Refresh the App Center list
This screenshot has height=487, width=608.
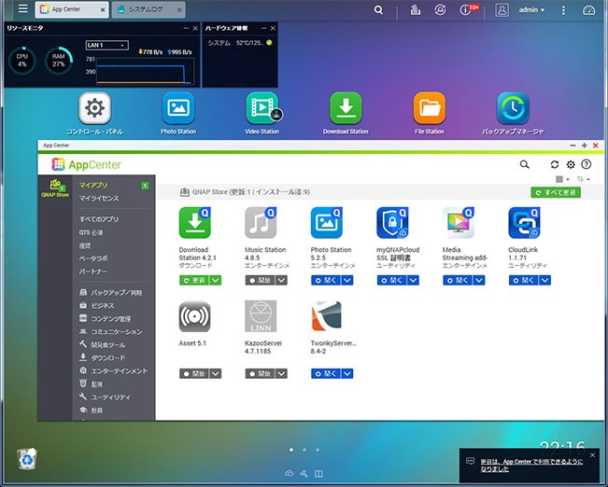tap(555, 164)
